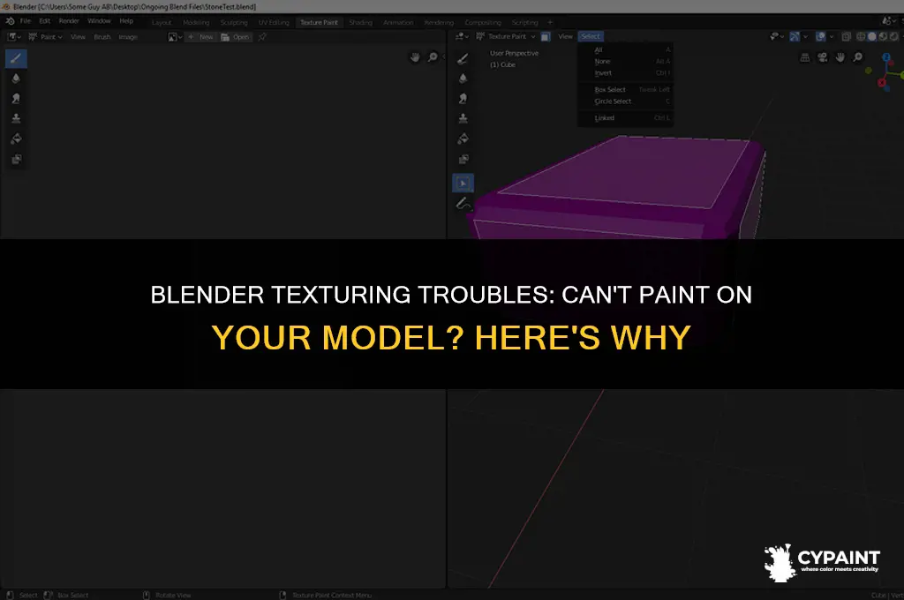Select the Soften tool in image editor
This screenshot has width=904, height=600.
(16, 79)
